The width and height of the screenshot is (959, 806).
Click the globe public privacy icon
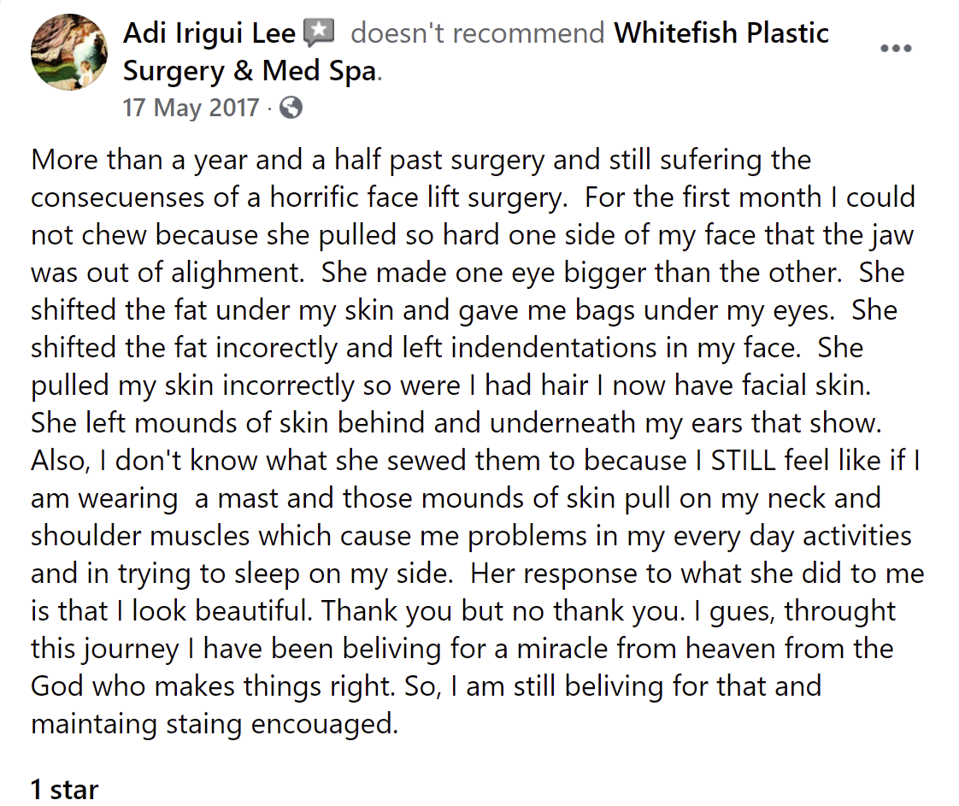tap(291, 109)
